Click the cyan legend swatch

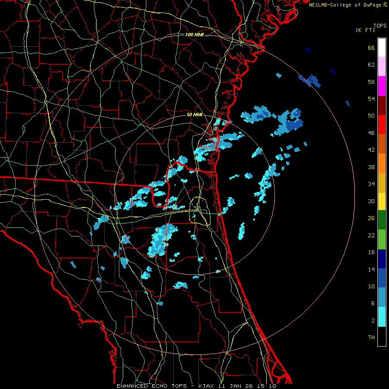pyautogui.click(x=382, y=317)
